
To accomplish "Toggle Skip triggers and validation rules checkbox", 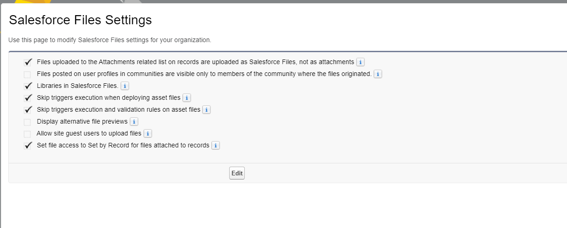I will (28, 110).
